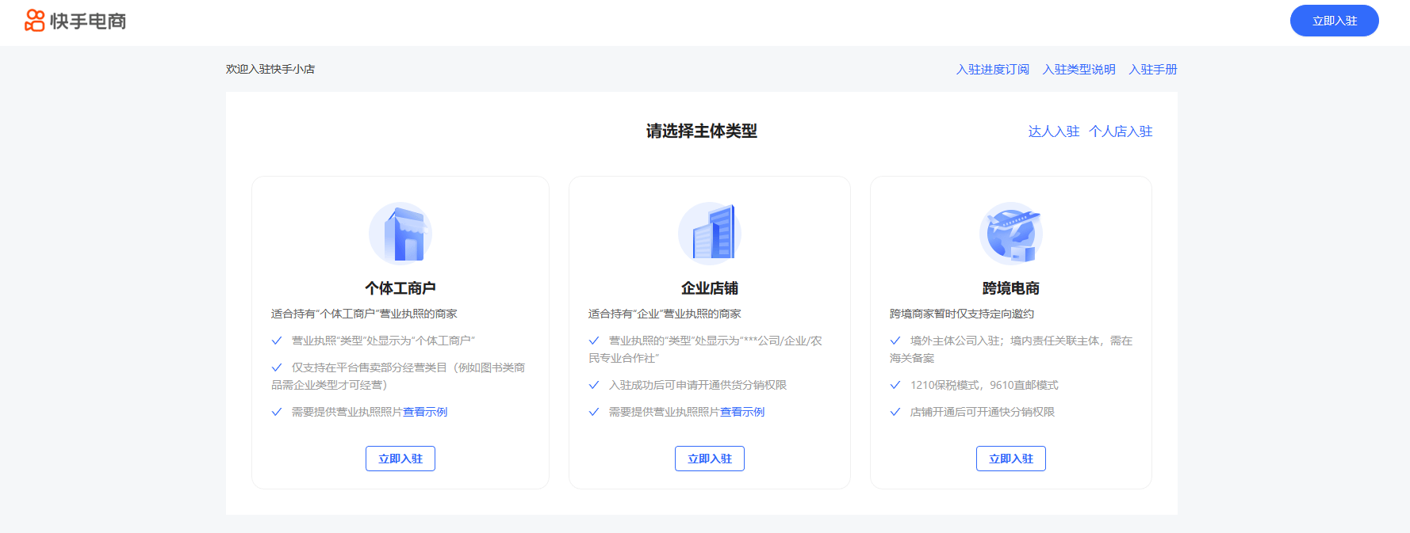
Task: Open the 入驻手册 link
Action: point(1153,70)
